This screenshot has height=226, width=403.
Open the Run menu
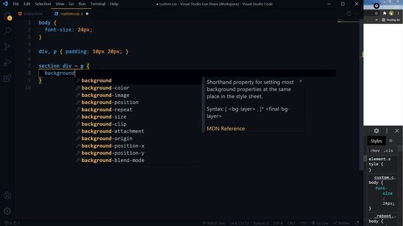(82, 4)
